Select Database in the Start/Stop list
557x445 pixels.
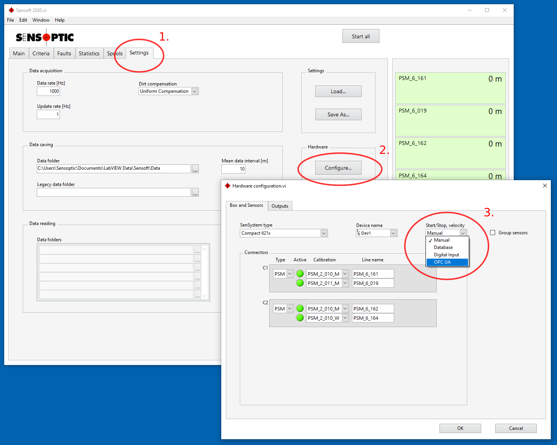[447, 247]
